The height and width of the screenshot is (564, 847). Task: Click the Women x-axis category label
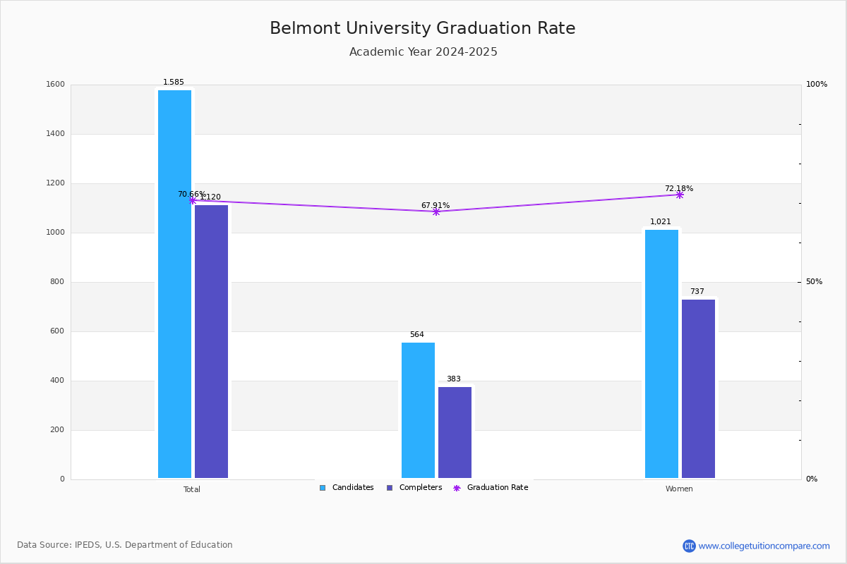(x=679, y=489)
